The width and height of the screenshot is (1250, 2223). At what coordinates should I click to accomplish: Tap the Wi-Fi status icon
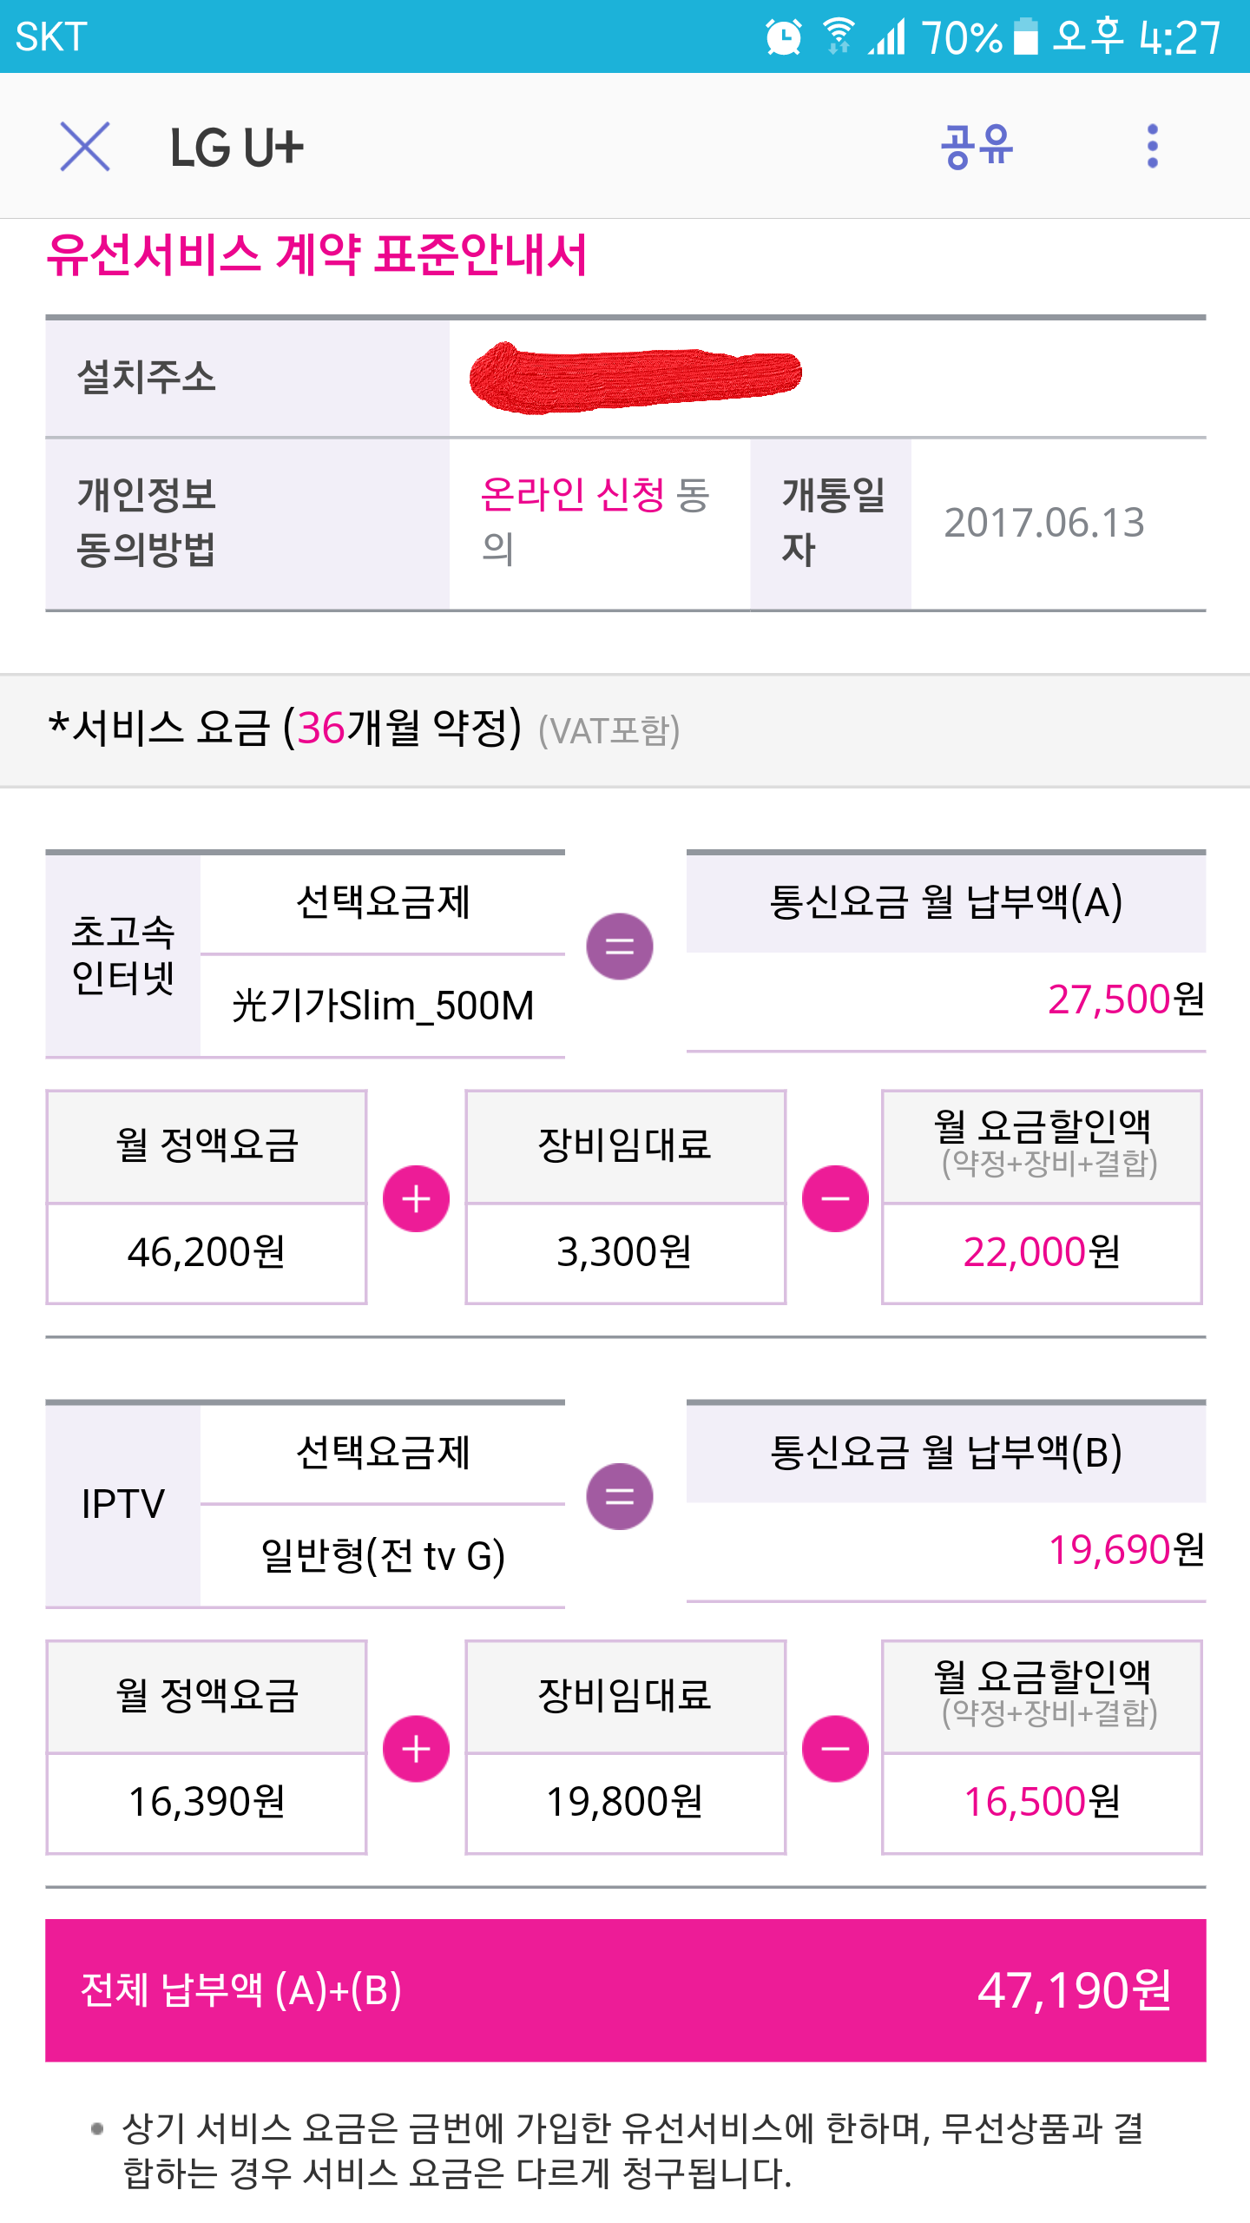pyautogui.click(x=838, y=36)
